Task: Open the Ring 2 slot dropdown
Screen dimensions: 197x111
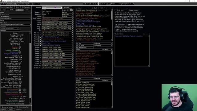Action: (x=58, y=29)
